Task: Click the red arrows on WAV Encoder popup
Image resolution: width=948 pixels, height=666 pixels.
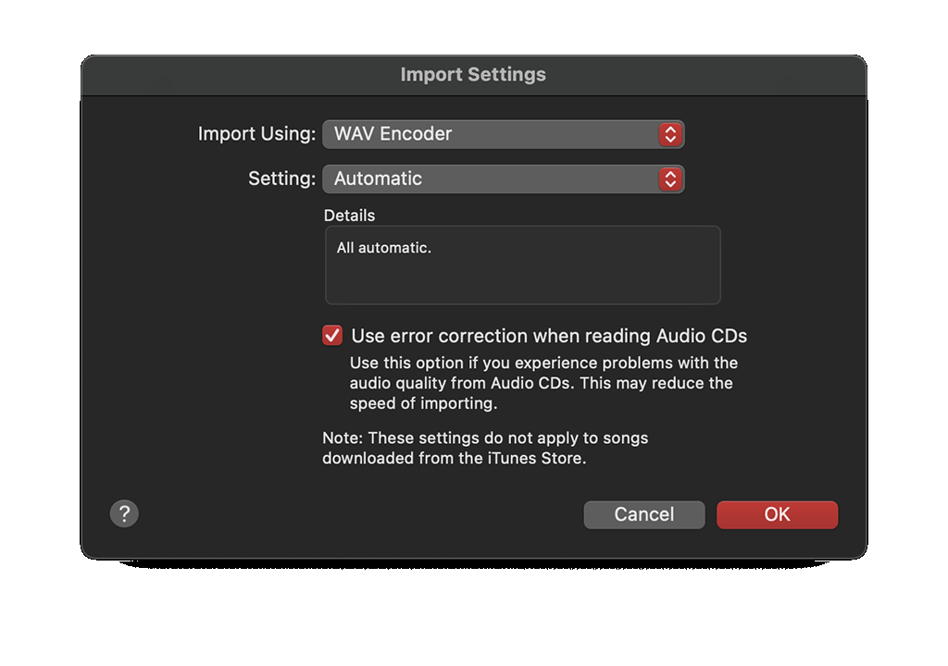Action: pyautogui.click(x=670, y=133)
